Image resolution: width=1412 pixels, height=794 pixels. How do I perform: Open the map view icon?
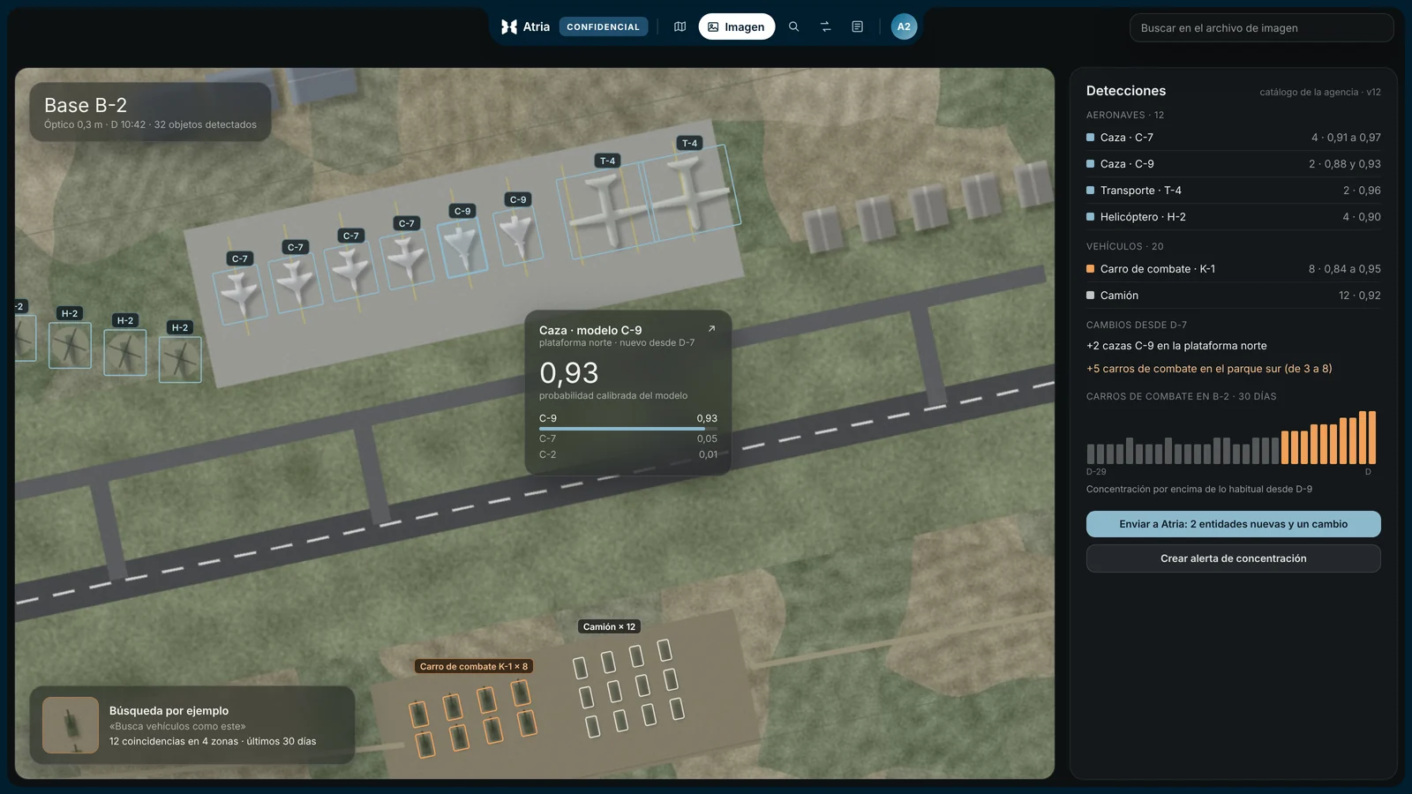click(x=680, y=27)
